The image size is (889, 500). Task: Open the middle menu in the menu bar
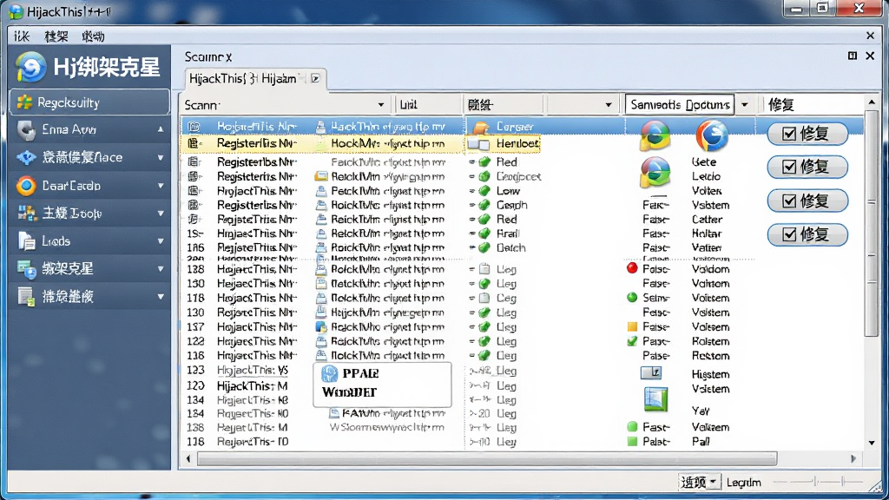(x=56, y=36)
